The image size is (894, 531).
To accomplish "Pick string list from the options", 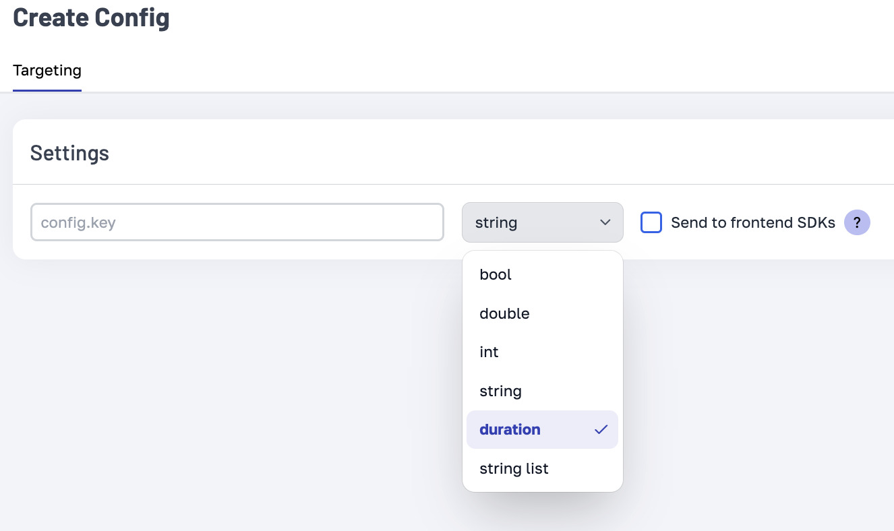I will point(543,469).
